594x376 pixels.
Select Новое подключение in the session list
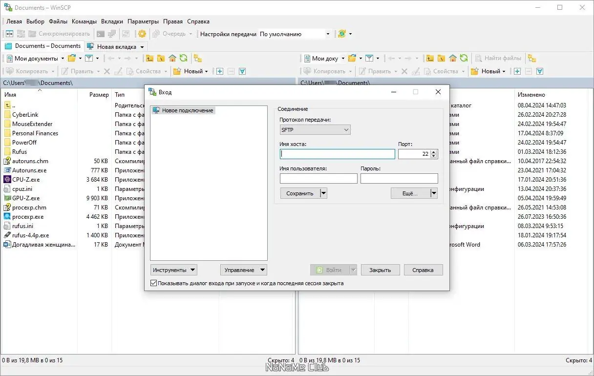click(183, 110)
